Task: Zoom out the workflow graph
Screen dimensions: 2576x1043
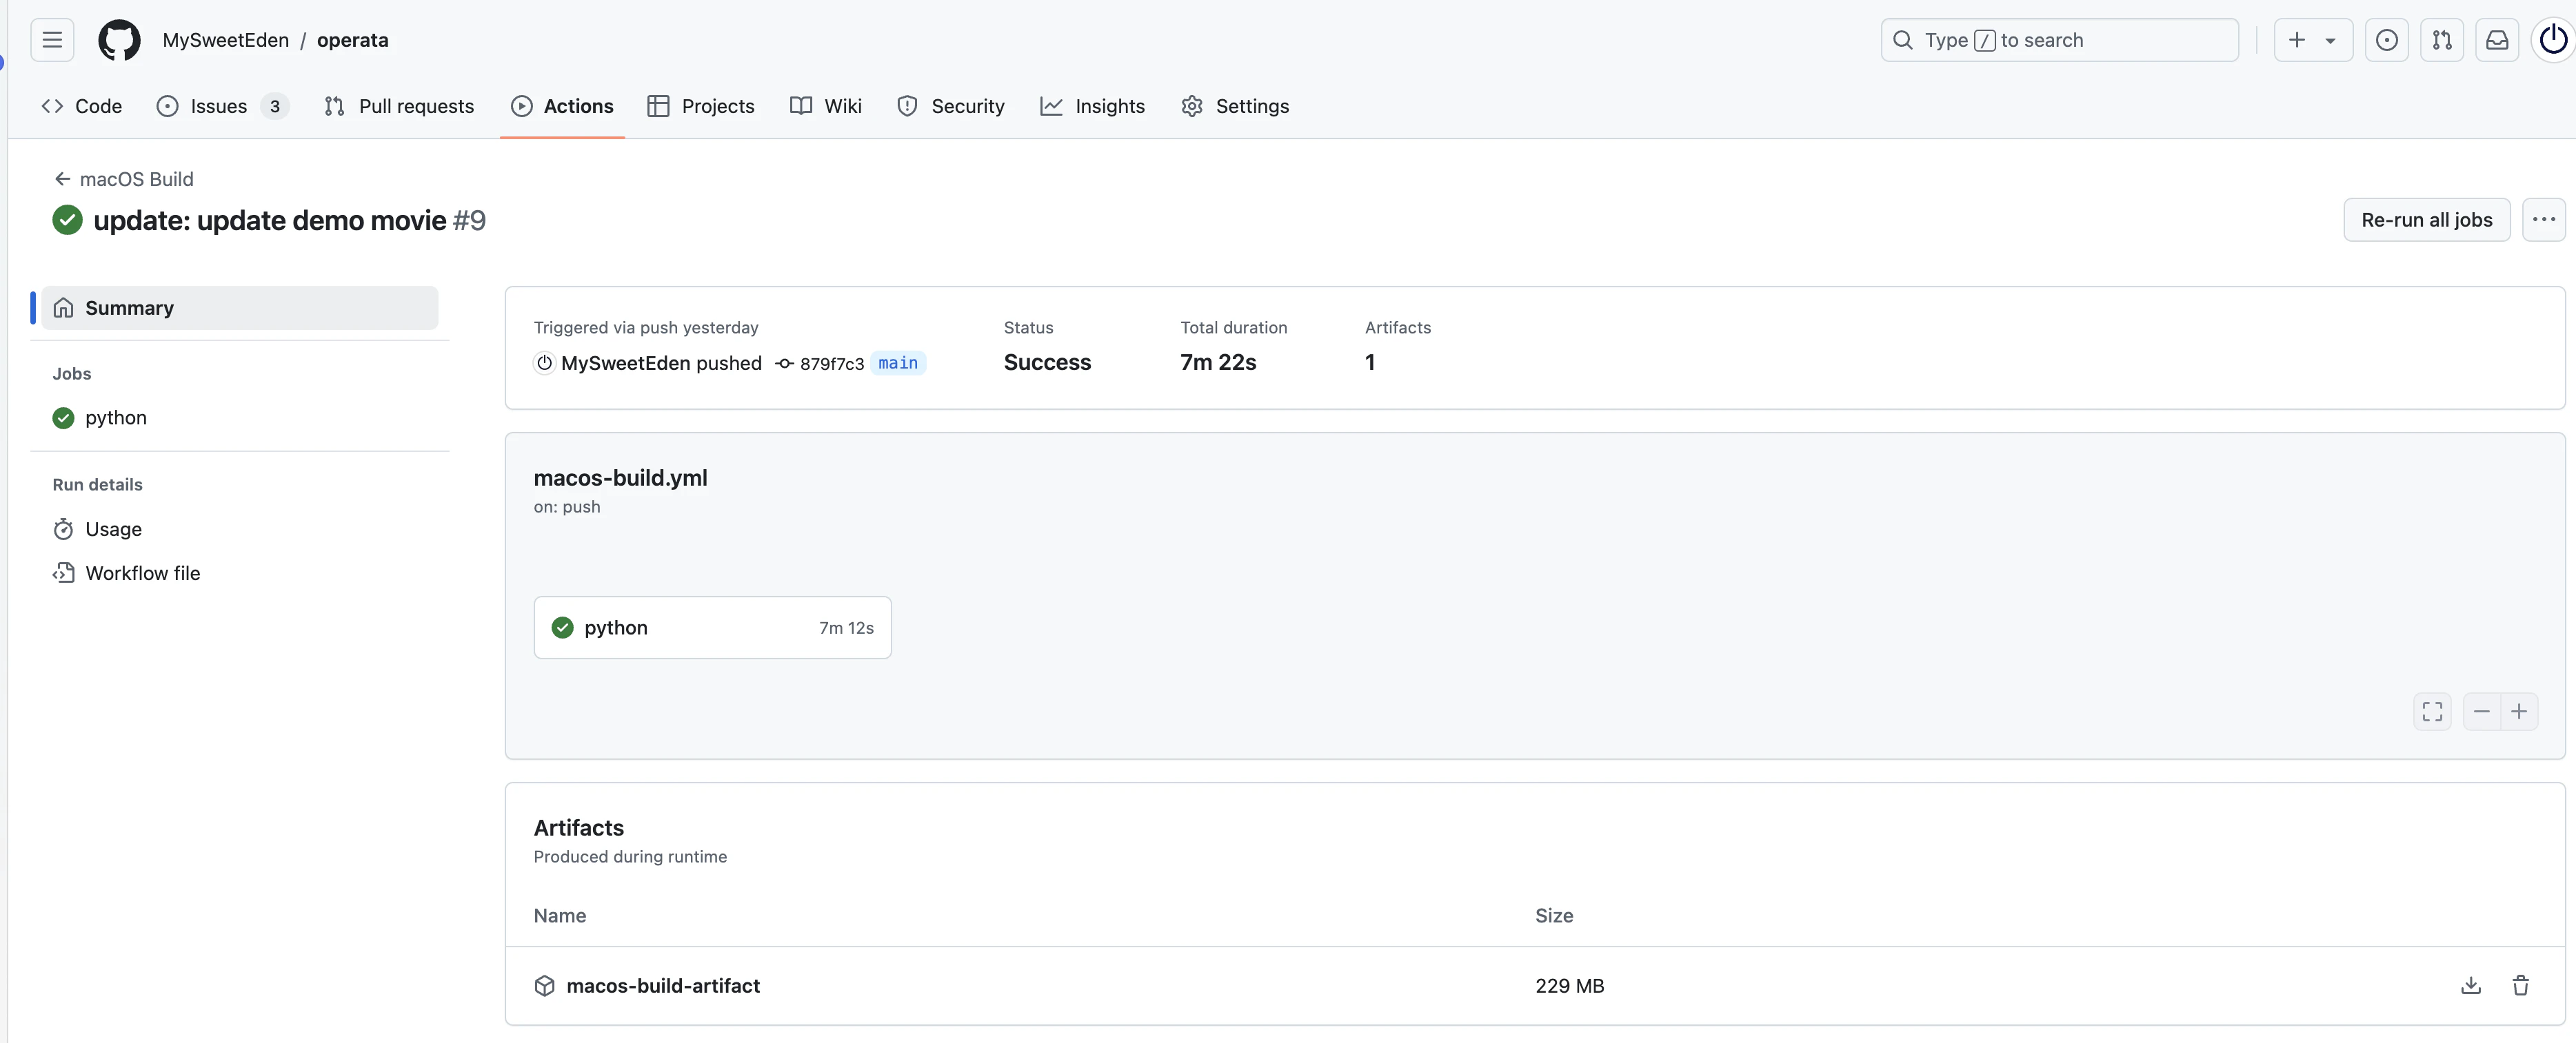Action: (x=2481, y=712)
